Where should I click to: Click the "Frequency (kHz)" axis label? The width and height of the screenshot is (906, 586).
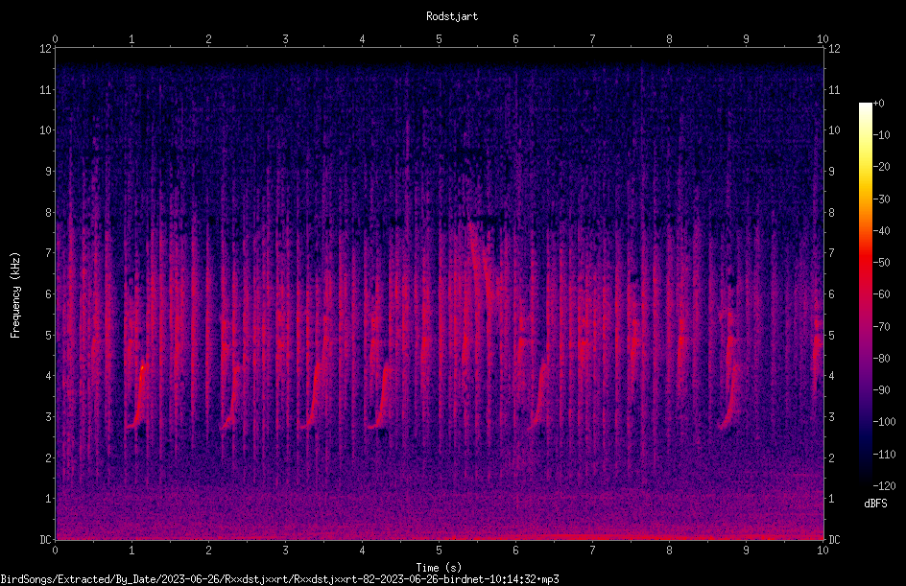coord(15,295)
